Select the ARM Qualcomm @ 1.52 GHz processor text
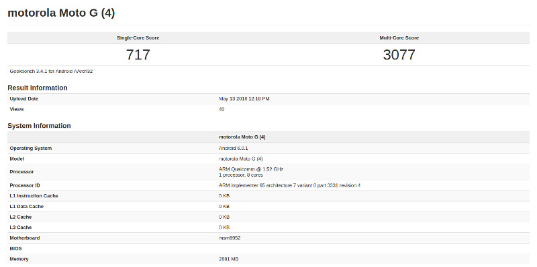 [251, 169]
